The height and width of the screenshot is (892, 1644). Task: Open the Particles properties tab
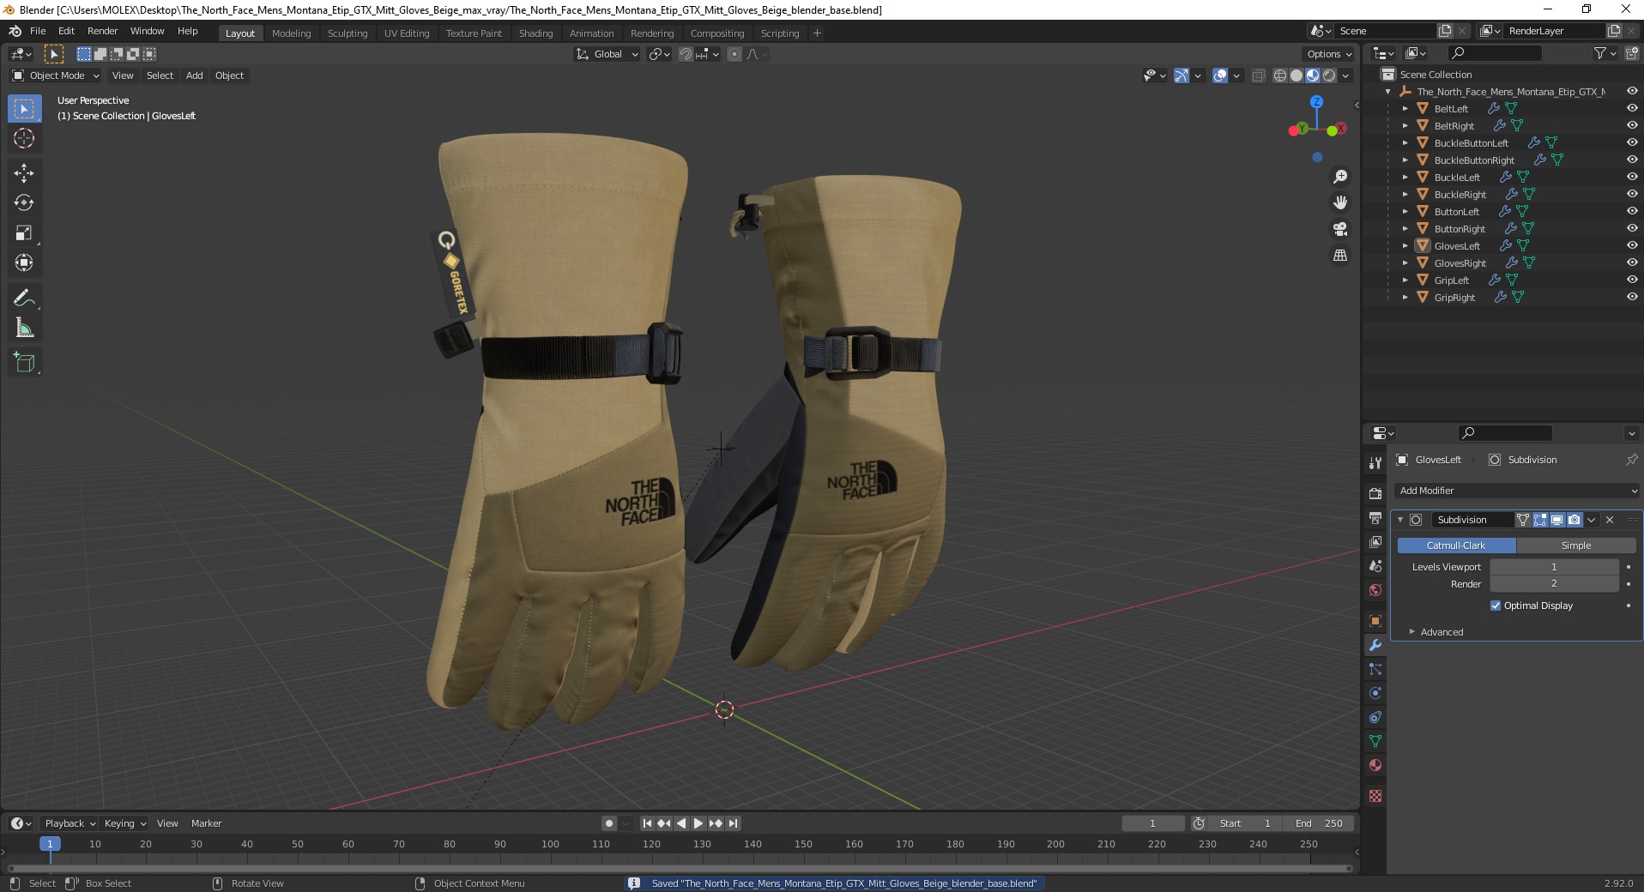(1375, 669)
